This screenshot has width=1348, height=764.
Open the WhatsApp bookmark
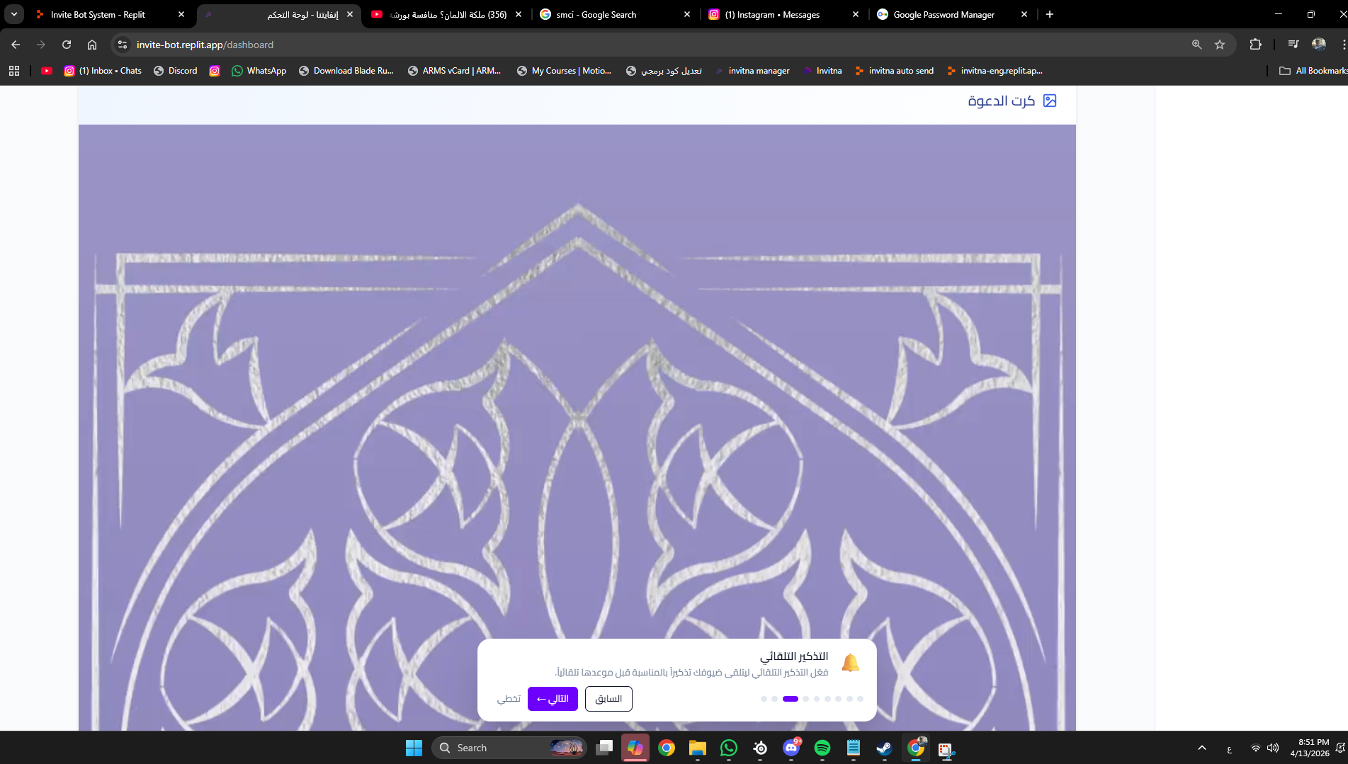click(259, 71)
